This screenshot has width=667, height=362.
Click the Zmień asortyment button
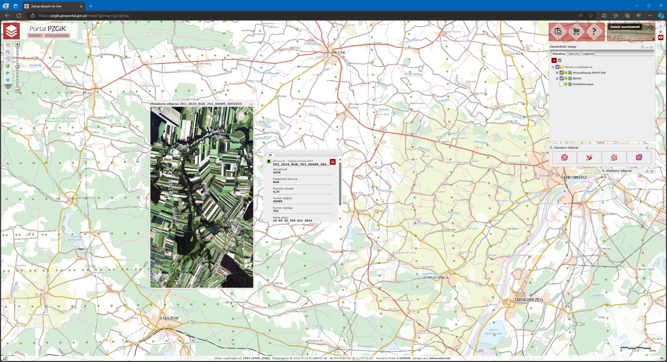tap(624, 27)
